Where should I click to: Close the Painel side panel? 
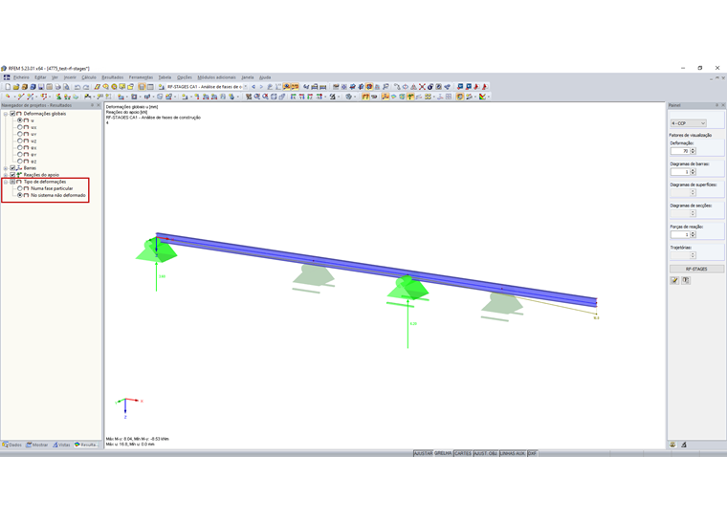click(723, 105)
